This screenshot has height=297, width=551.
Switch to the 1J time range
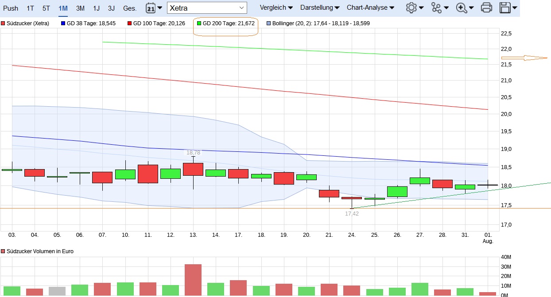point(96,8)
